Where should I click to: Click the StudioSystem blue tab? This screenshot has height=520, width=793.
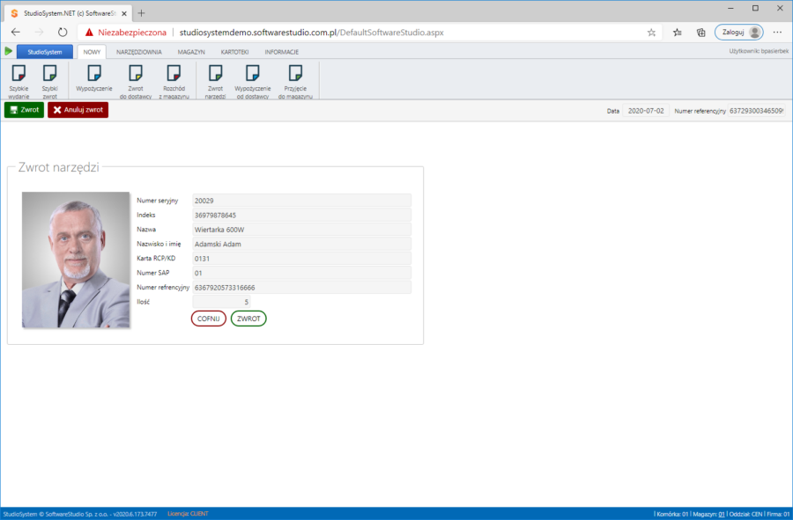pos(45,52)
